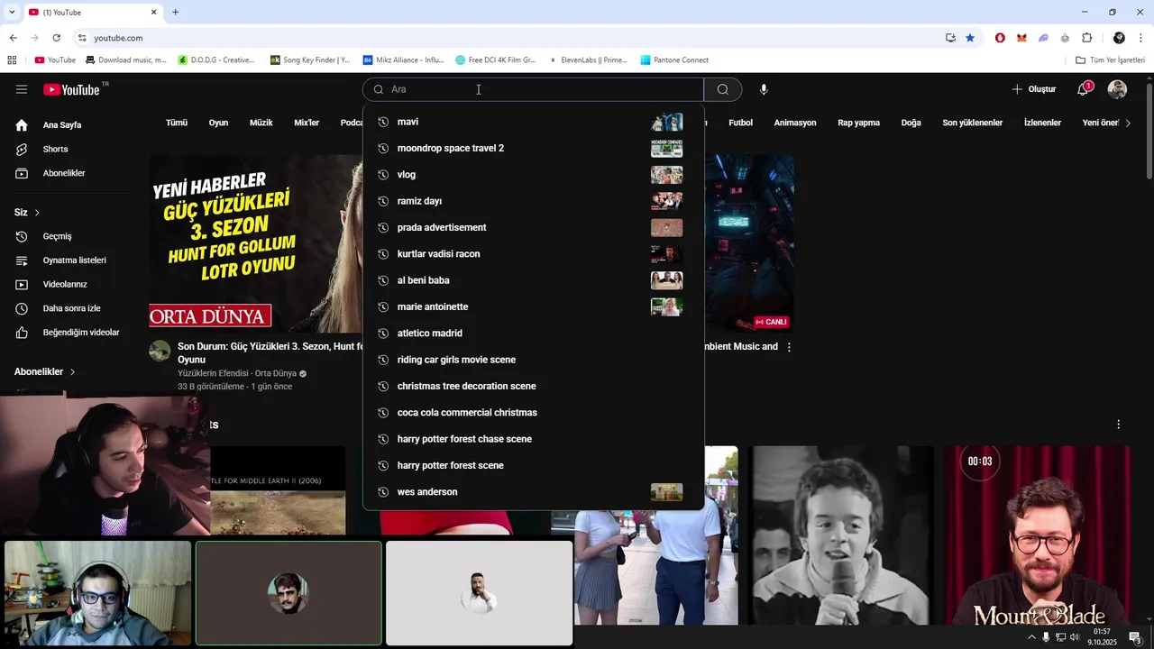Choose 'harry potter forest chase scene' suggestion
The height and width of the screenshot is (649, 1154).
(533, 439)
